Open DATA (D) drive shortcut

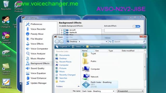coord(6,53)
